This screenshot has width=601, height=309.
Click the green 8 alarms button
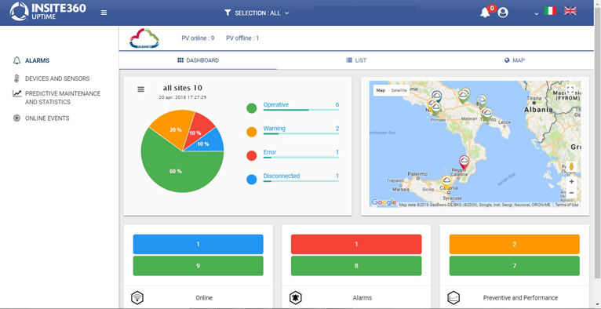pyautogui.click(x=356, y=266)
